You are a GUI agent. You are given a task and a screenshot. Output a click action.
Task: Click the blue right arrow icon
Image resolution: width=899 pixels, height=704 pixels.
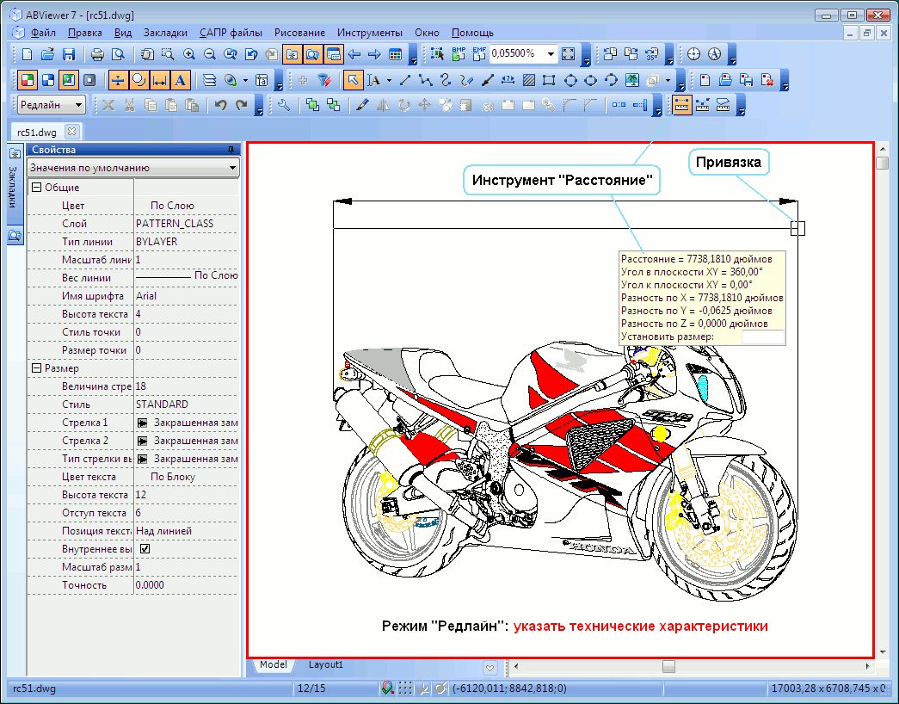tap(375, 54)
